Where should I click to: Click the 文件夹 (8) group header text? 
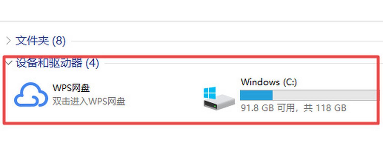[x=40, y=41]
